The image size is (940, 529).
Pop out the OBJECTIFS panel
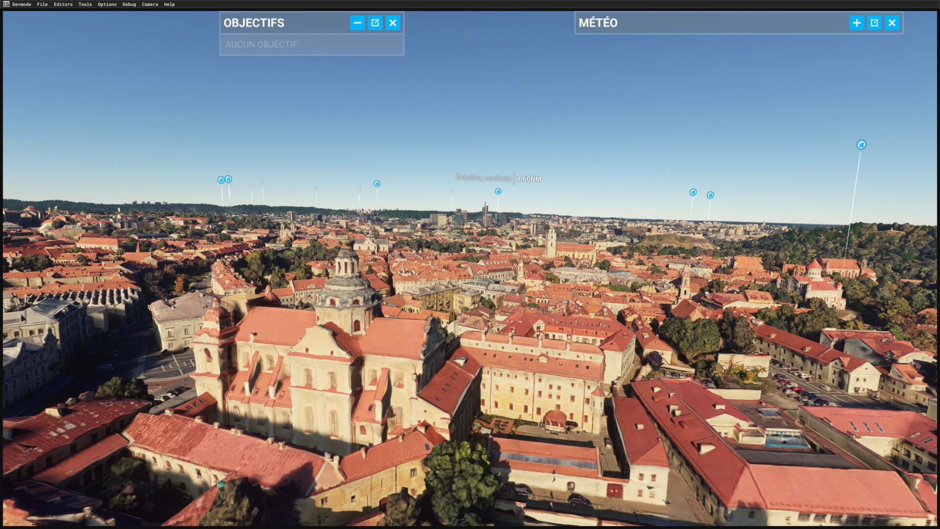pyautogui.click(x=375, y=23)
